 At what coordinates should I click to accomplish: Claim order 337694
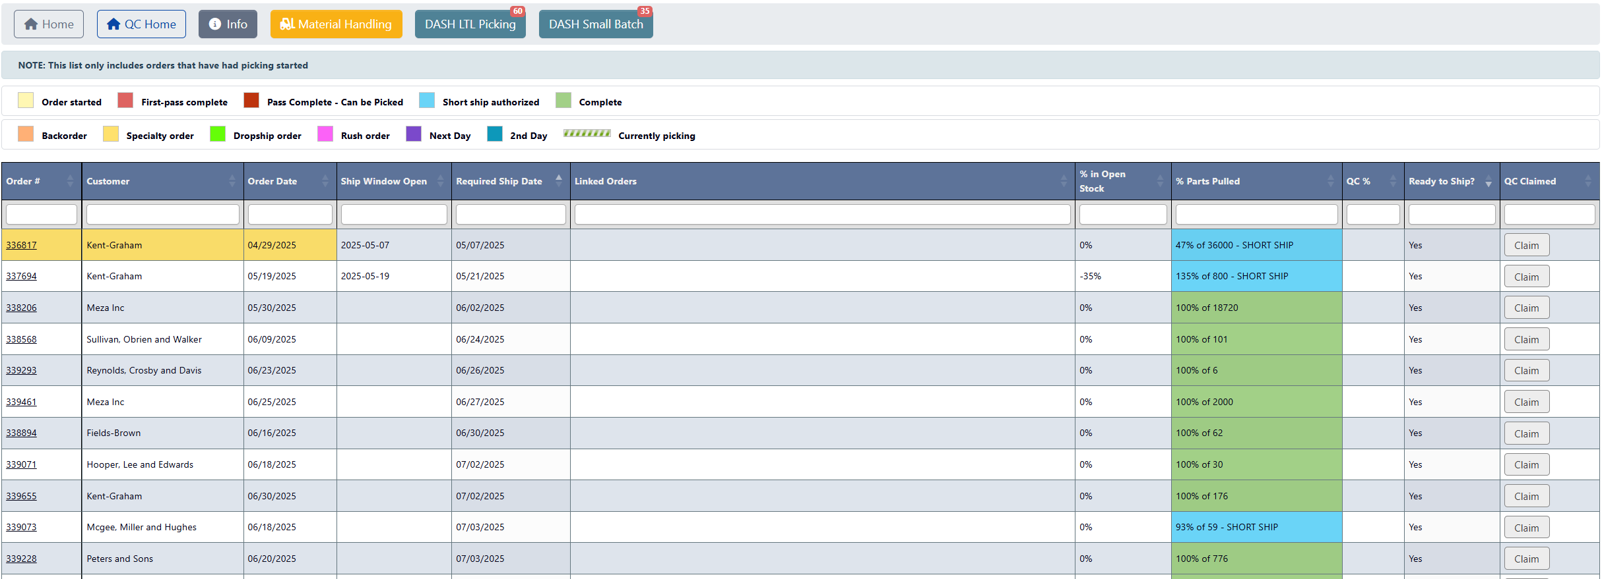pos(1526,277)
